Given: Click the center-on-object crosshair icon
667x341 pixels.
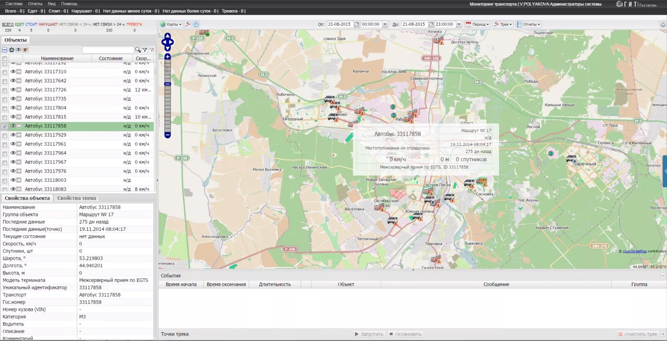Looking at the screenshot, I should click(11, 50).
